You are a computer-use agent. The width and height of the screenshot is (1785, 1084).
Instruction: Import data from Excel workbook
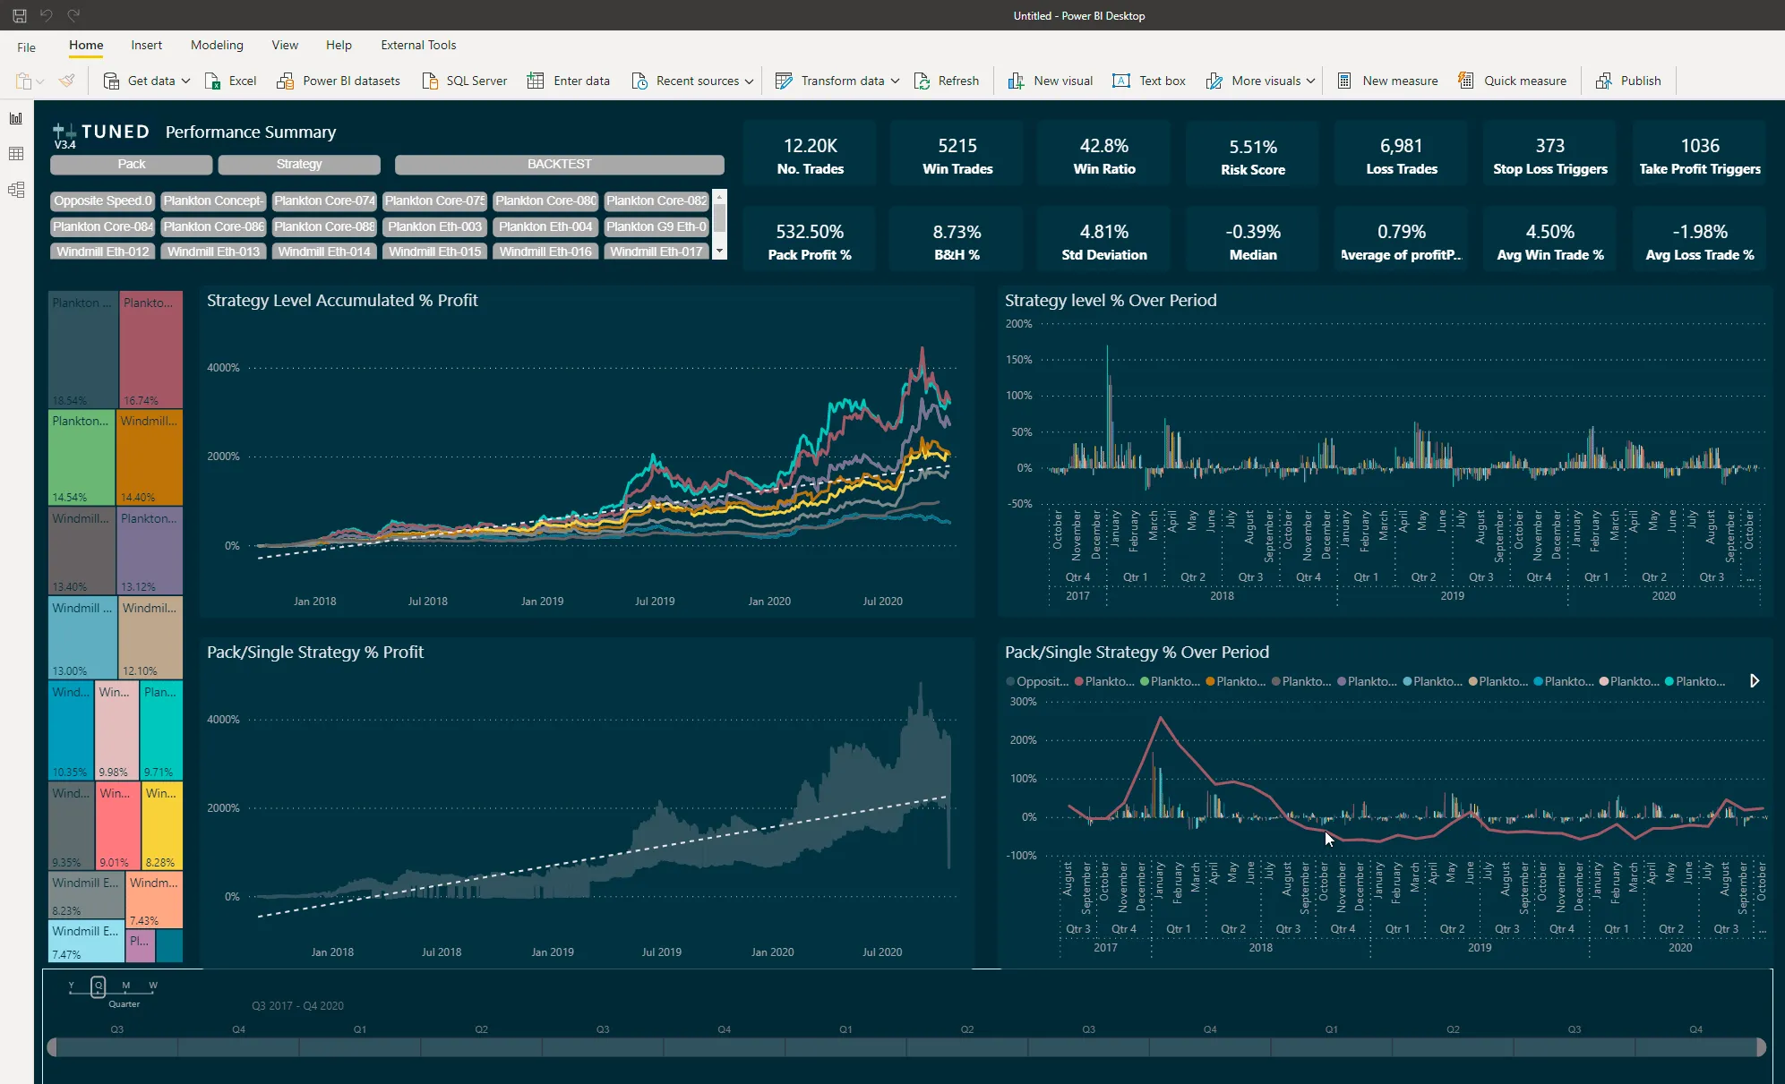[x=231, y=81]
